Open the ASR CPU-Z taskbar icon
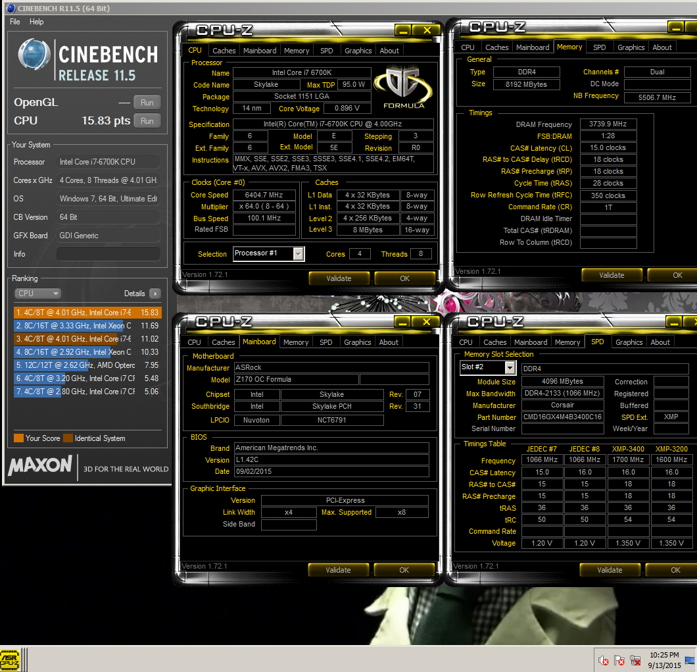The height and width of the screenshot is (672, 697). (10, 659)
